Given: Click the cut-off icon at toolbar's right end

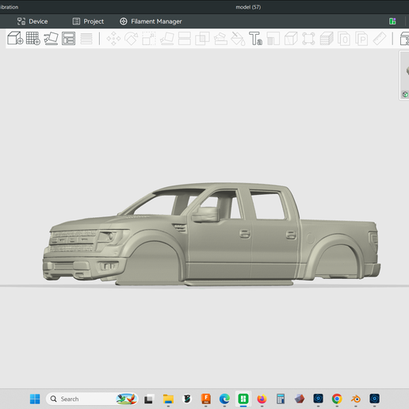Looking at the screenshot, I should tap(404, 39).
